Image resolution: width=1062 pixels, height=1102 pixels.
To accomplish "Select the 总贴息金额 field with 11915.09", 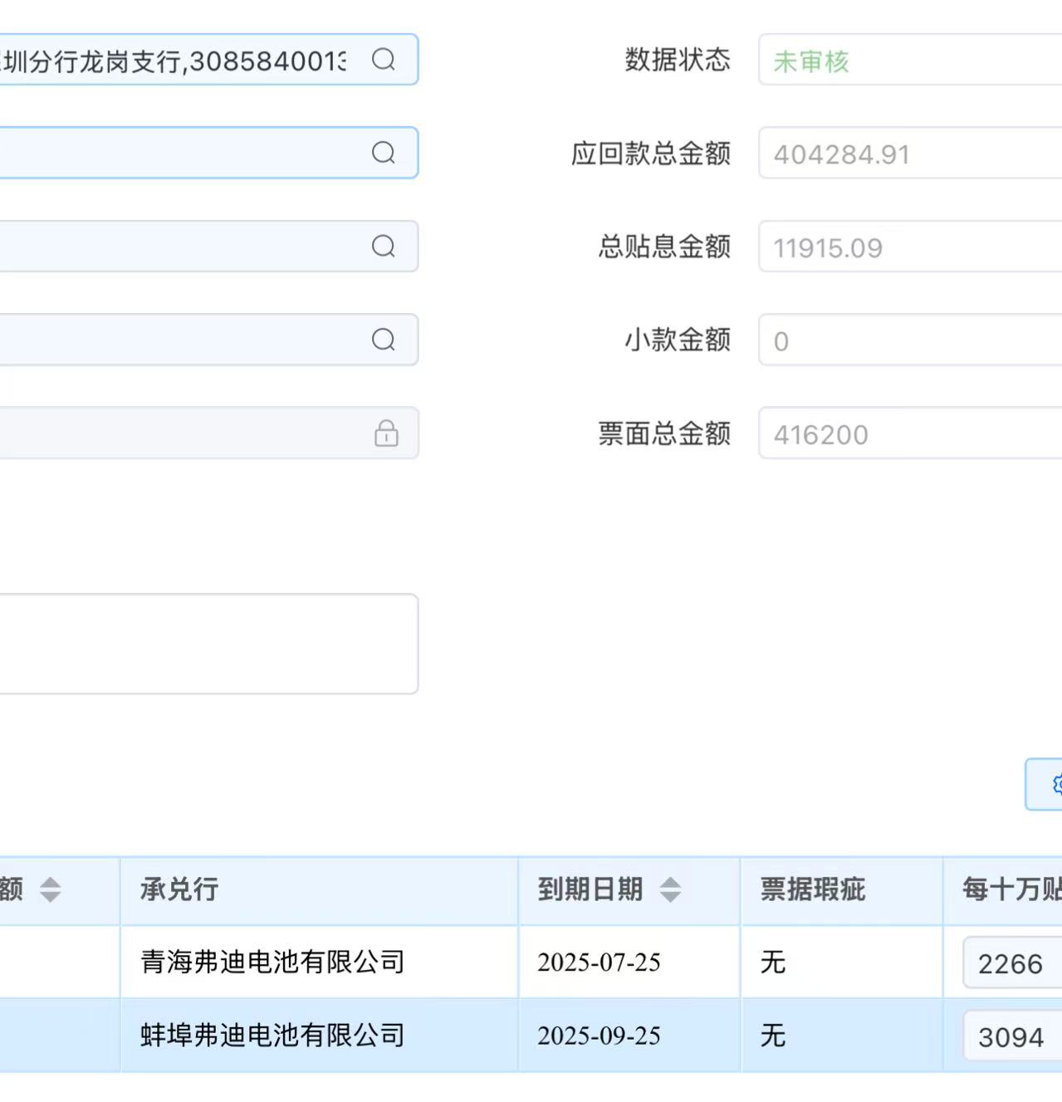I will tap(909, 247).
